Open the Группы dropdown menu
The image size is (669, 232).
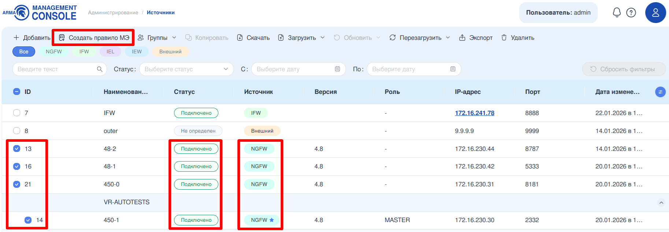[x=157, y=38]
